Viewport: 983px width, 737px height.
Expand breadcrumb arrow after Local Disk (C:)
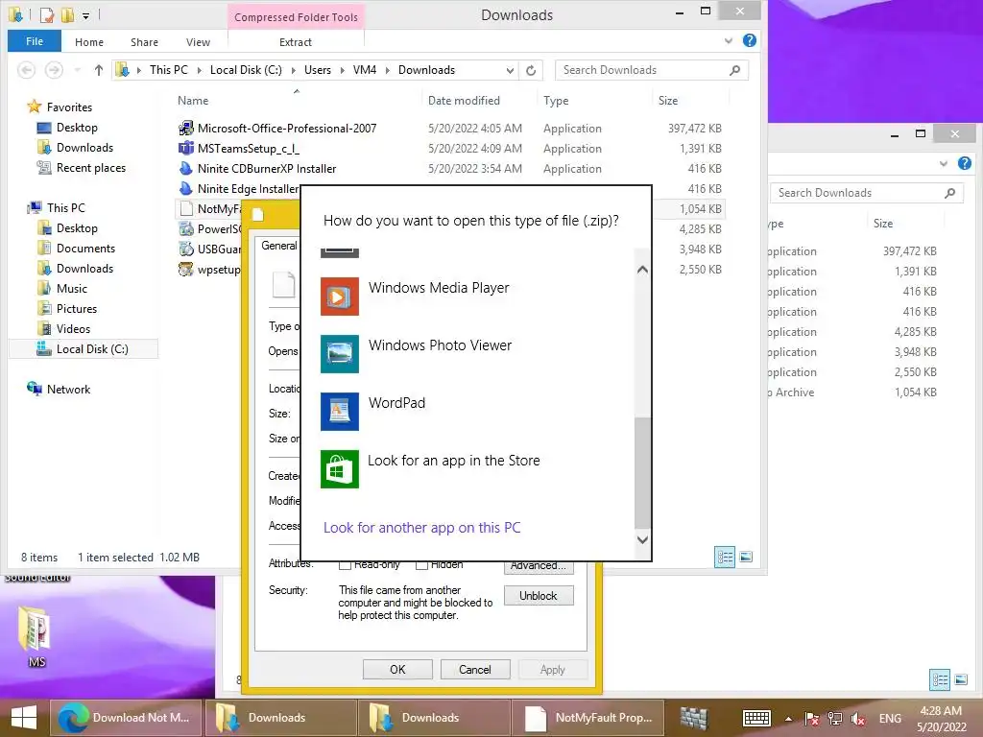click(293, 70)
